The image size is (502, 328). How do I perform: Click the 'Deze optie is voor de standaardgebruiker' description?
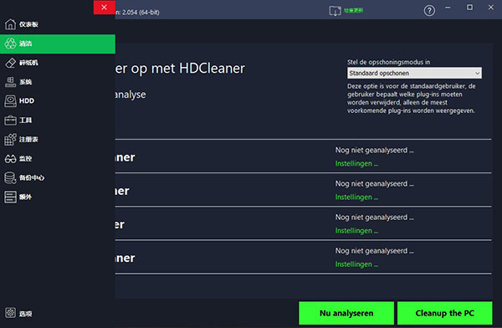[411, 99]
